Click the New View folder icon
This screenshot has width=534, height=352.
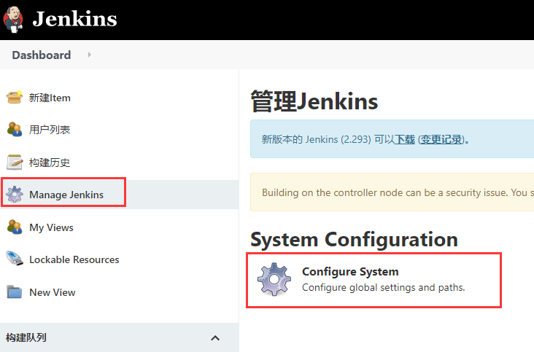pyautogui.click(x=15, y=292)
